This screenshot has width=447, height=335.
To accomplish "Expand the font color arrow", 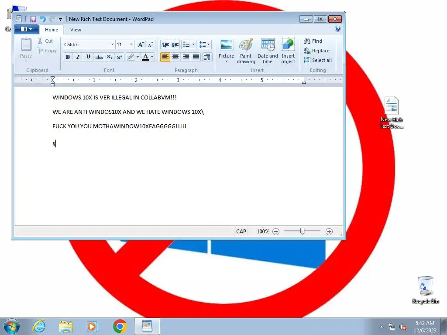I will (152, 57).
